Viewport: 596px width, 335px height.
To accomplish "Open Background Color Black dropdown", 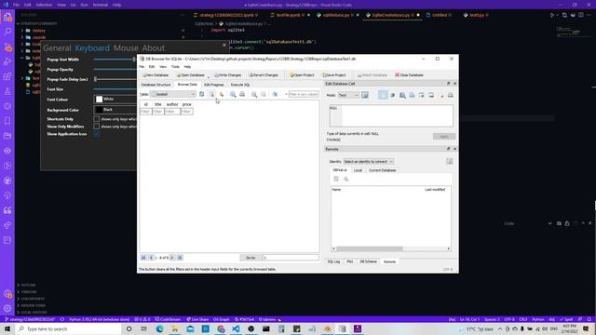I will (x=115, y=110).
